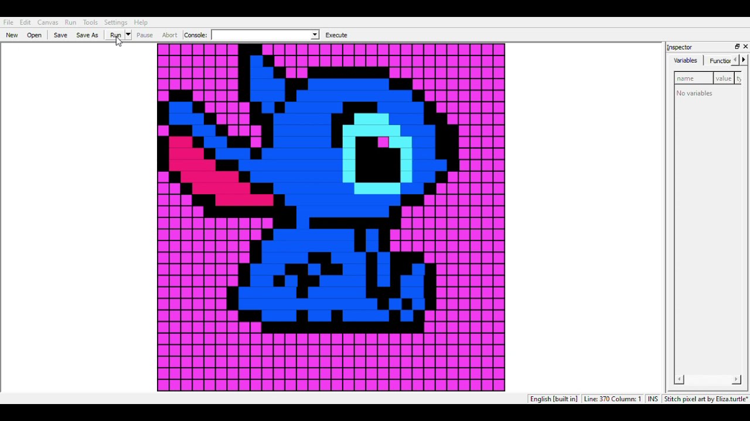Open the Run menu

(70, 22)
